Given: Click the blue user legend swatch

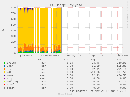Looking at the screenshot, I should tap(4, 66).
